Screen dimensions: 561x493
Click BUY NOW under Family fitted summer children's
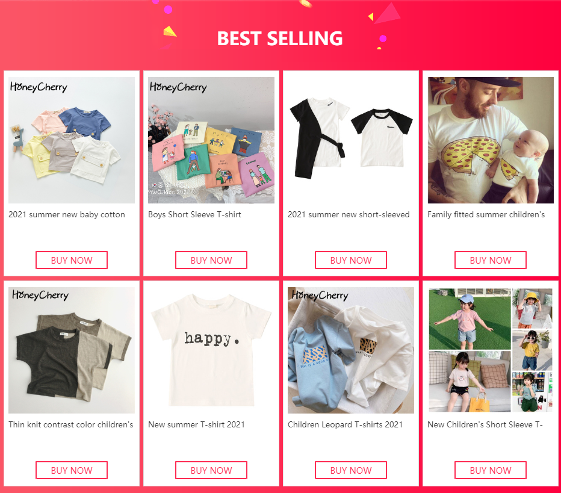491,260
